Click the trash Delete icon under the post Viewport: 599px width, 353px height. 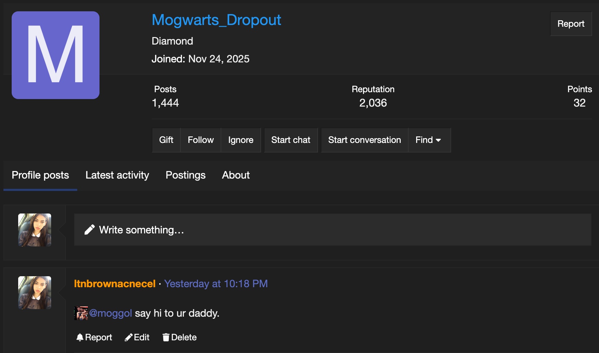[x=166, y=338]
